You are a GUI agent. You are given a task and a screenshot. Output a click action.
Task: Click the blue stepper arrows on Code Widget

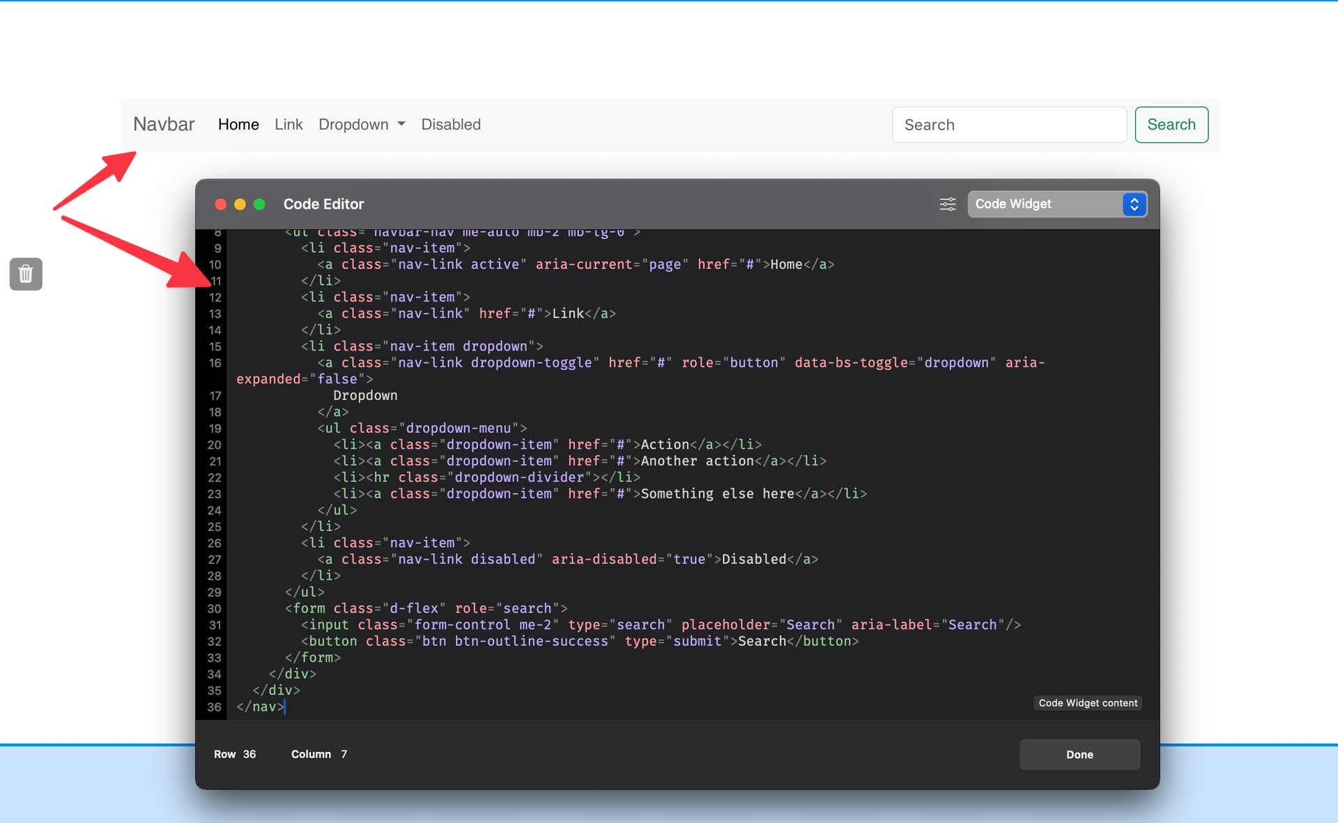click(1134, 204)
